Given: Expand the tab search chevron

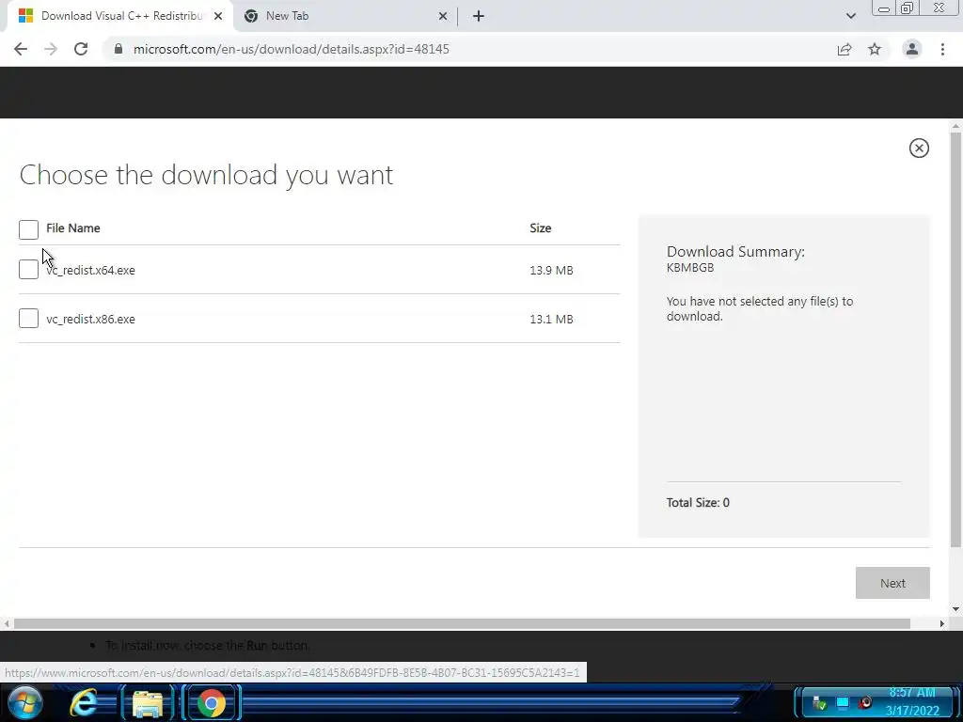Looking at the screenshot, I should point(850,16).
